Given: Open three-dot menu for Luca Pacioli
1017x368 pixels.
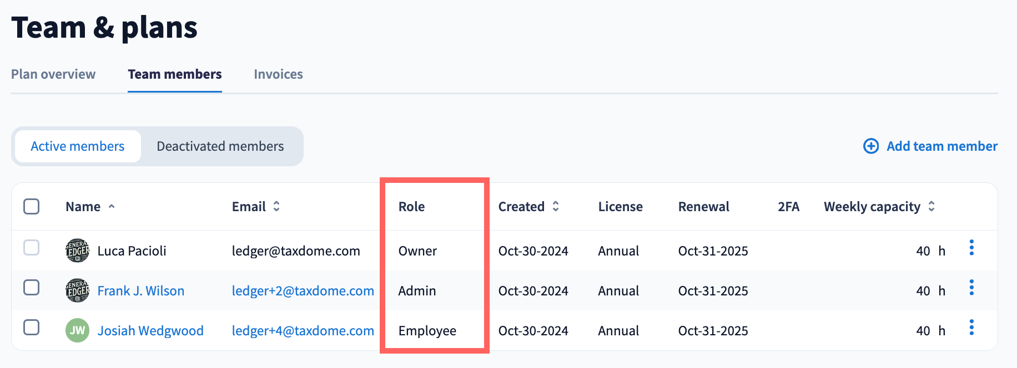Looking at the screenshot, I should point(971,248).
